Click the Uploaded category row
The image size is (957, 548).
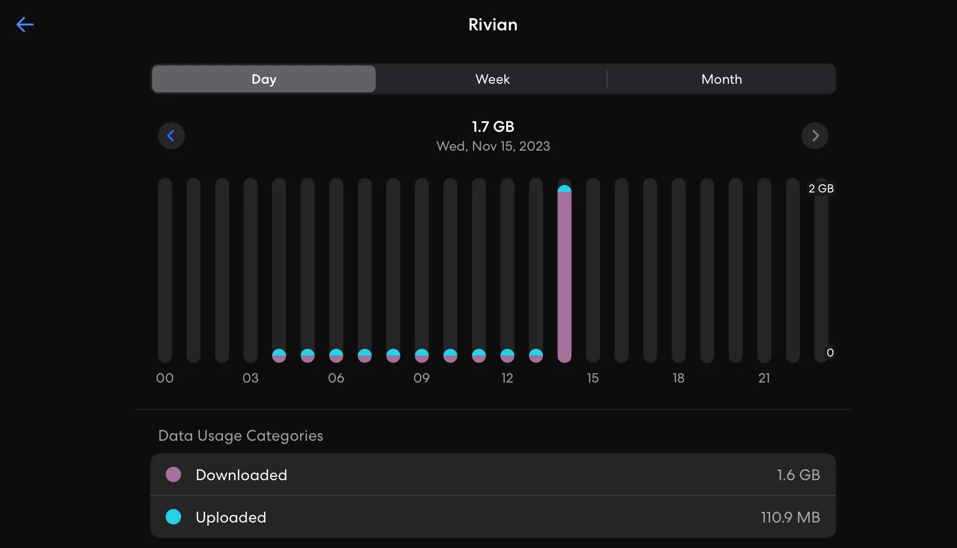tap(493, 517)
